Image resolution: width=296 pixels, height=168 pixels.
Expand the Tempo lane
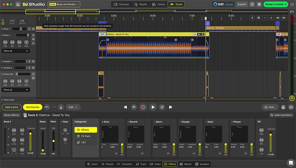pyautogui.click(x=2, y=100)
